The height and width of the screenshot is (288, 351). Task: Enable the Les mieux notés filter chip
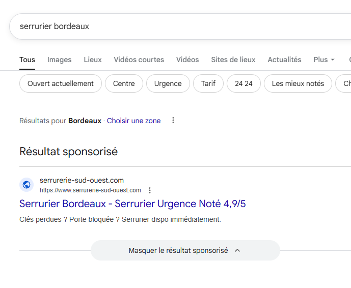(298, 83)
